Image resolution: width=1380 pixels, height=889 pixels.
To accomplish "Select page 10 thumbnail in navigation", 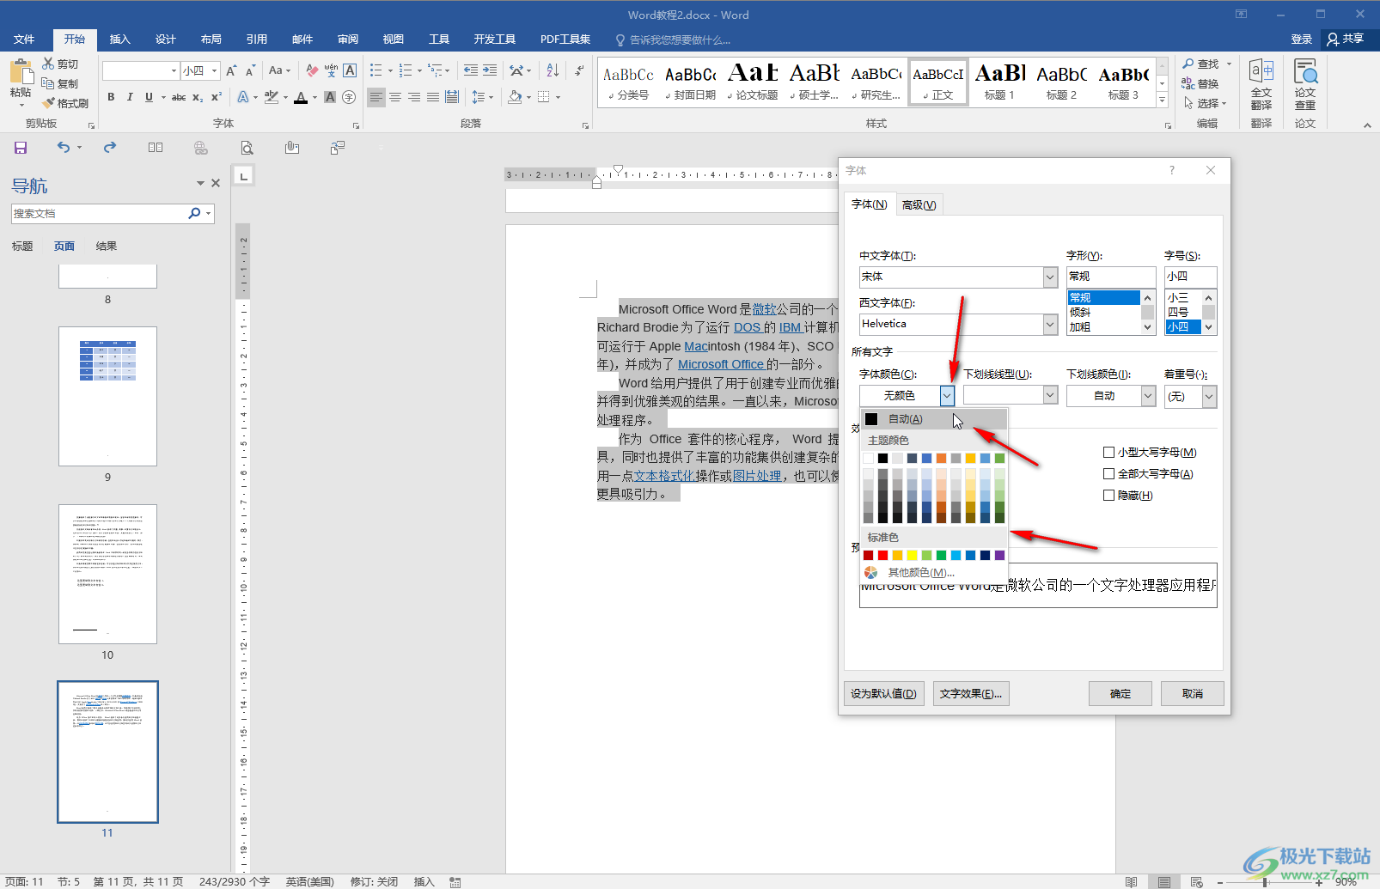I will (x=107, y=574).
